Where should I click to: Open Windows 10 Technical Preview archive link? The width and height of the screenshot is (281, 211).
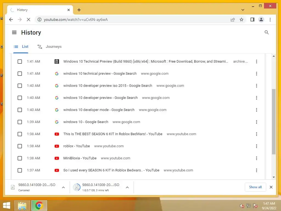pyautogui.click(x=146, y=62)
